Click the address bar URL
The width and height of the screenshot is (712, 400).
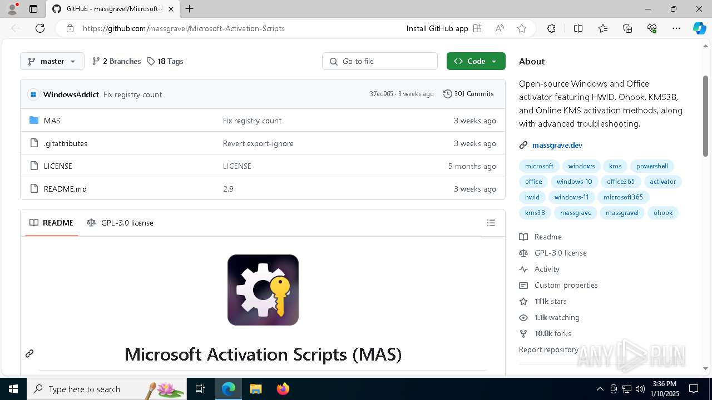click(x=184, y=28)
